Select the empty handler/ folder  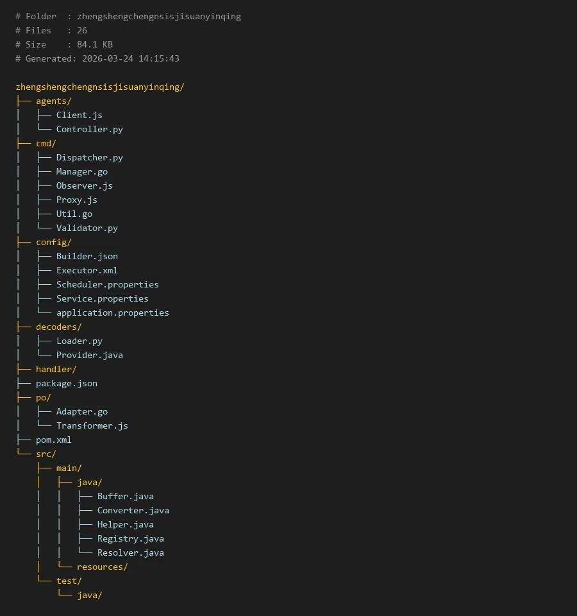(x=56, y=369)
